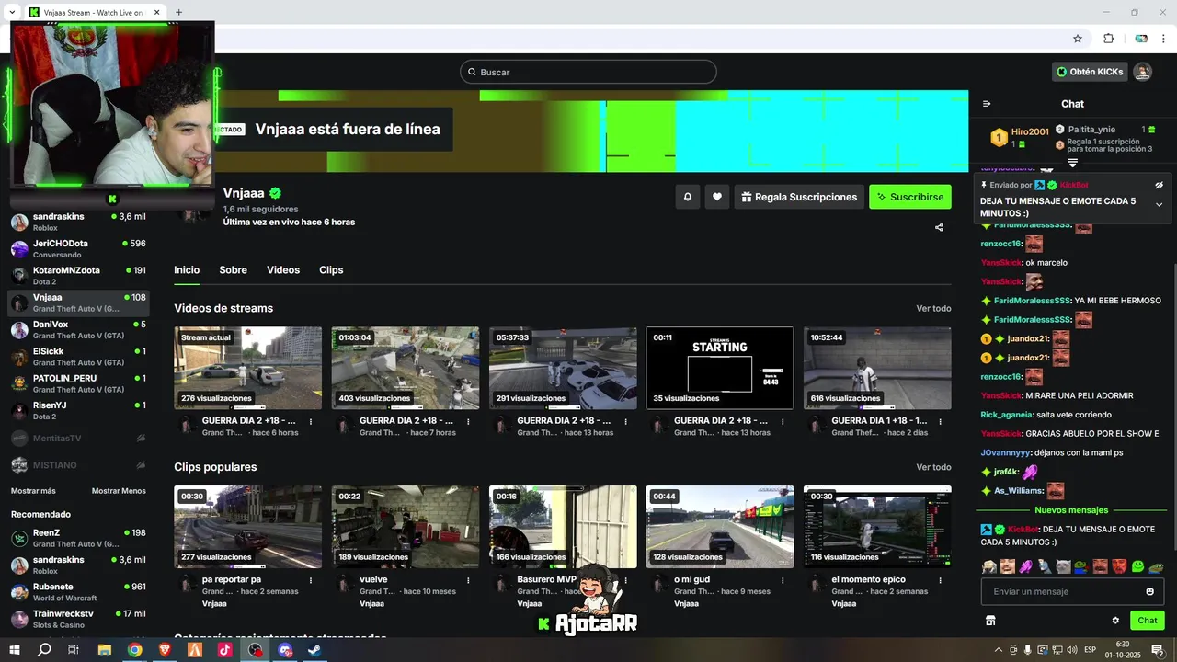Open options for 10:52:44 GUERRA DIA 1 video
This screenshot has height=662, width=1177.
point(940,421)
